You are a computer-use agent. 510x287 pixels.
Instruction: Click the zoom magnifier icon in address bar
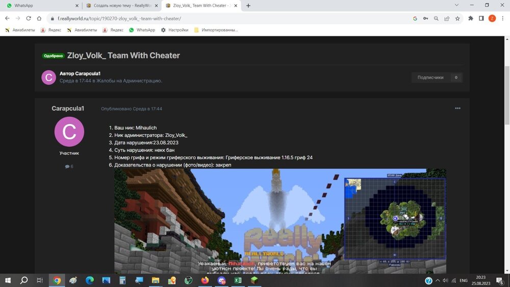pyautogui.click(x=436, y=18)
